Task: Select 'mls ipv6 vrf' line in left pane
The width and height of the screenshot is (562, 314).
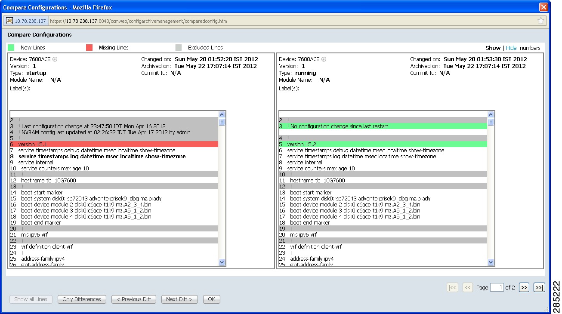Action: pos(114,235)
